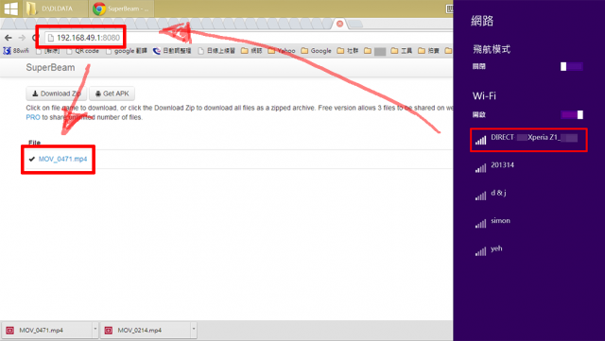Open the downloaded MOV_0214.mp4 in download bar

click(146, 331)
